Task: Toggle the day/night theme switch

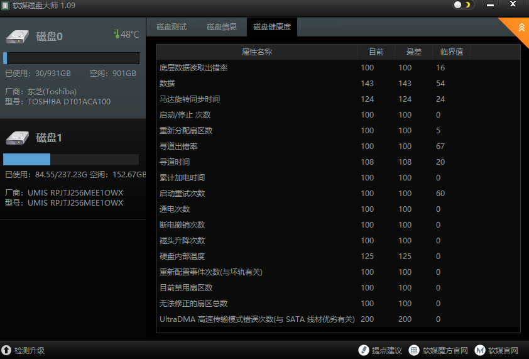Action: pyautogui.click(x=462, y=5)
